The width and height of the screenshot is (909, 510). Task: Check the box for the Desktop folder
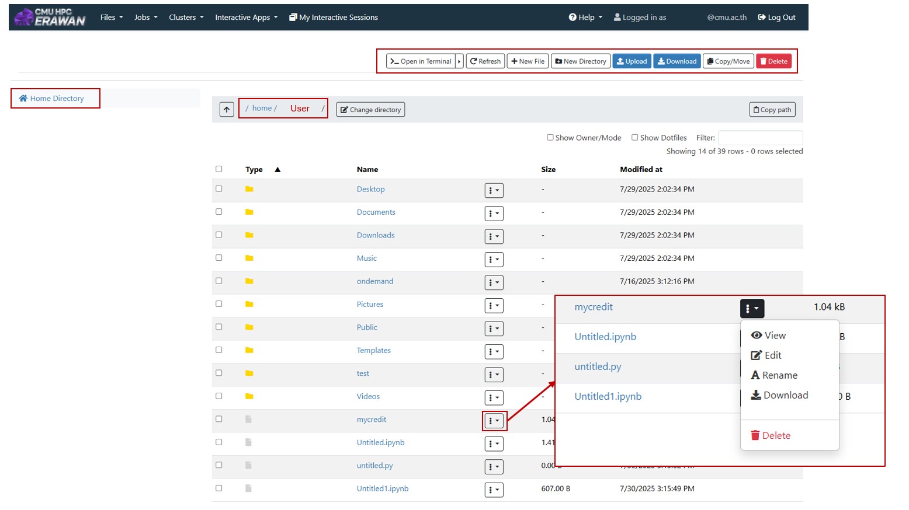click(x=219, y=189)
